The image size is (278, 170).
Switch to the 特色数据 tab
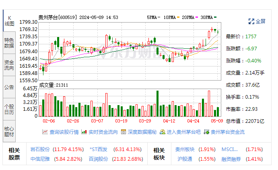click(x=9, y=43)
